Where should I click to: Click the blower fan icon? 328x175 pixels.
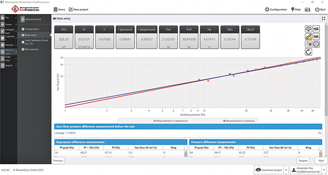pos(308,44)
